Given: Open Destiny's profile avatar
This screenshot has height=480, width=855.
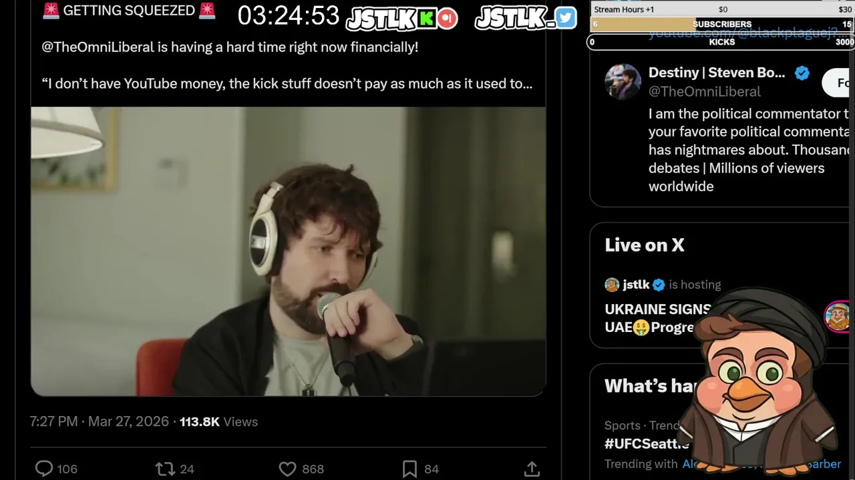Looking at the screenshot, I should [x=623, y=81].
